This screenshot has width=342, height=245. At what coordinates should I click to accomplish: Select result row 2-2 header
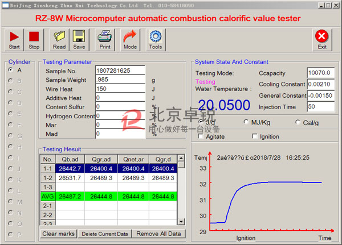click(x=48, y=215)
